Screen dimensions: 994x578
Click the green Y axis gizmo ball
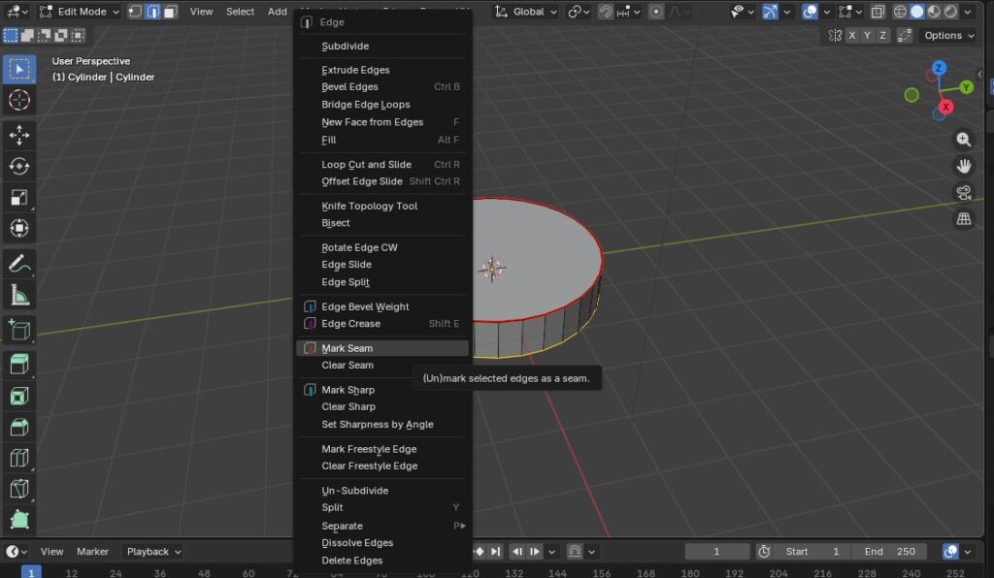(966, 87)
